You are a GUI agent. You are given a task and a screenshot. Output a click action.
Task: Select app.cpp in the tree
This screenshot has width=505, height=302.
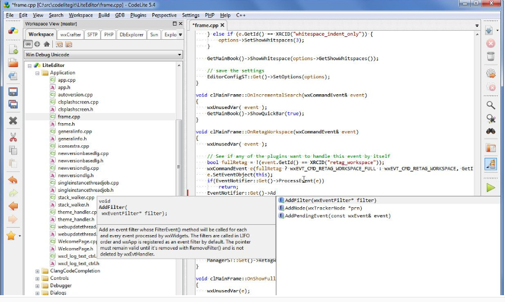tap(67, 80)
